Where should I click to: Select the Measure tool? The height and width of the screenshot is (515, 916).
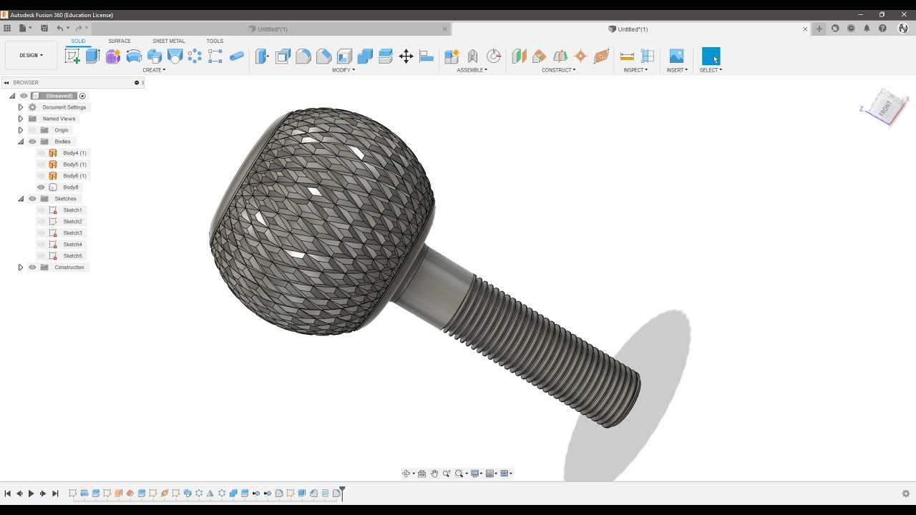pyautogui.click(x=627, y=57)
